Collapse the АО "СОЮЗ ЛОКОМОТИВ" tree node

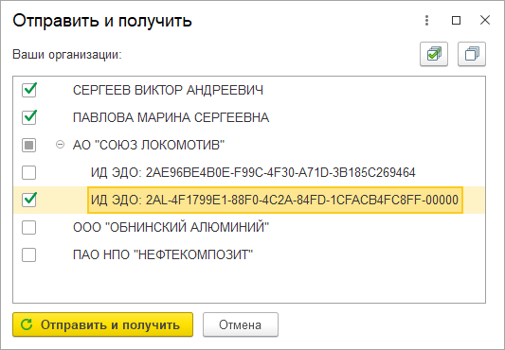point(60,145)
